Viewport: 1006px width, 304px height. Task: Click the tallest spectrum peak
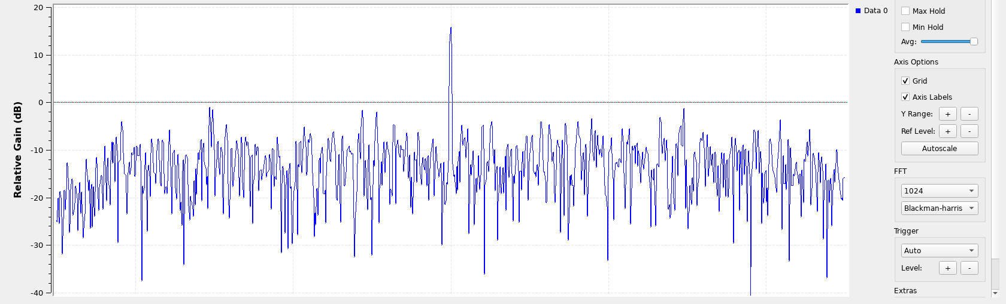(x=451, y=29)
